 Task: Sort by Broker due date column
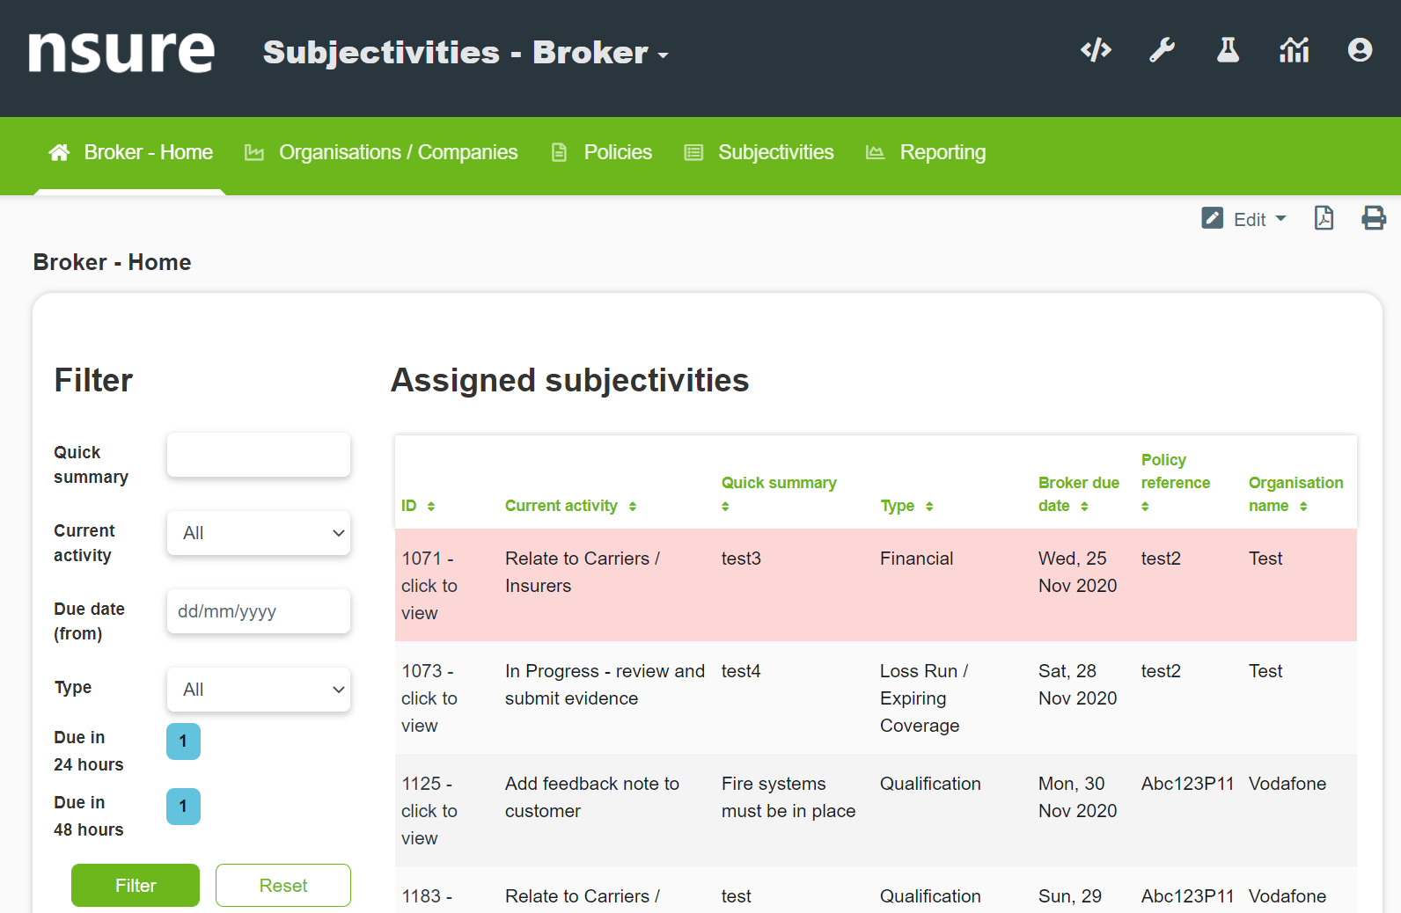pos(1084,507)
